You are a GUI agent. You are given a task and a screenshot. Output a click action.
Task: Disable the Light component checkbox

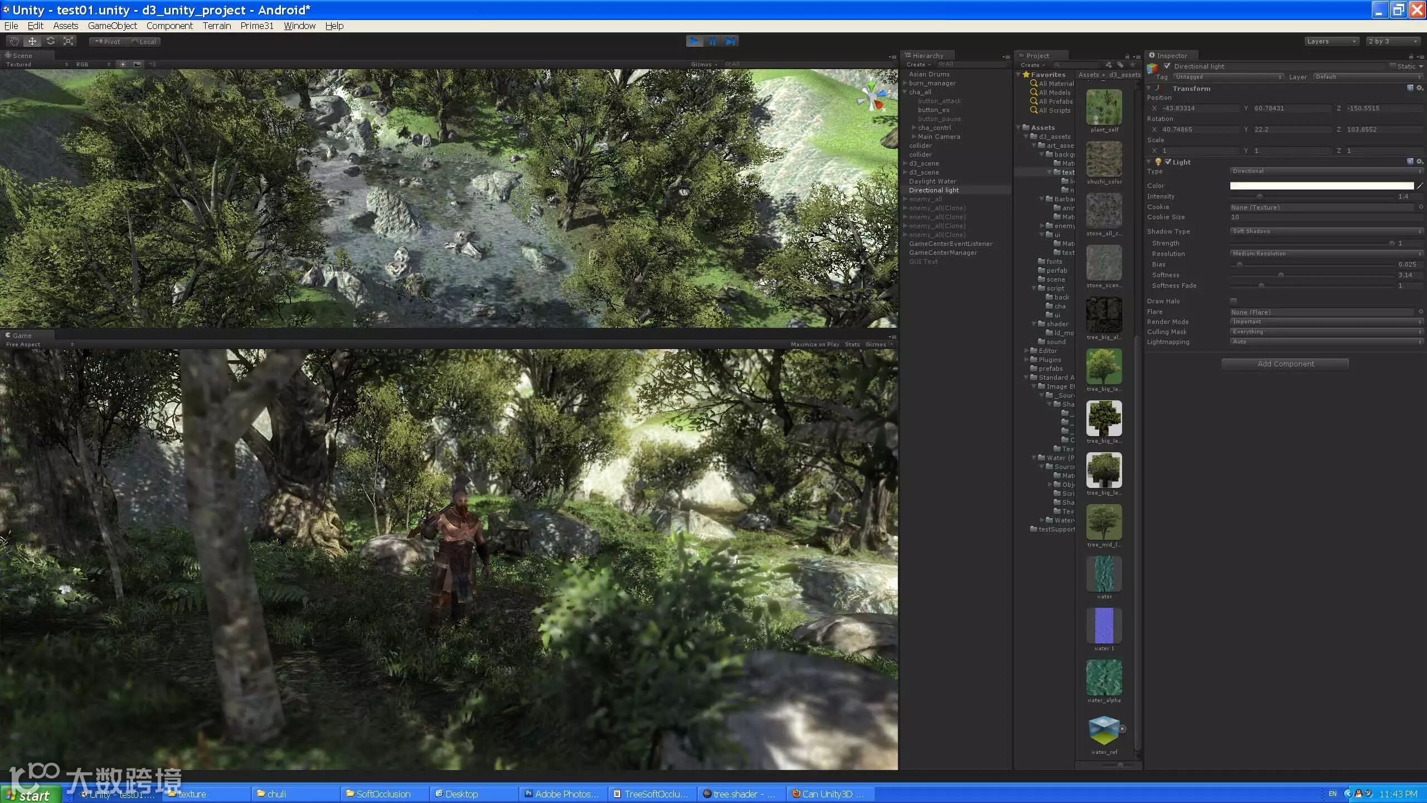[1168, 162]
